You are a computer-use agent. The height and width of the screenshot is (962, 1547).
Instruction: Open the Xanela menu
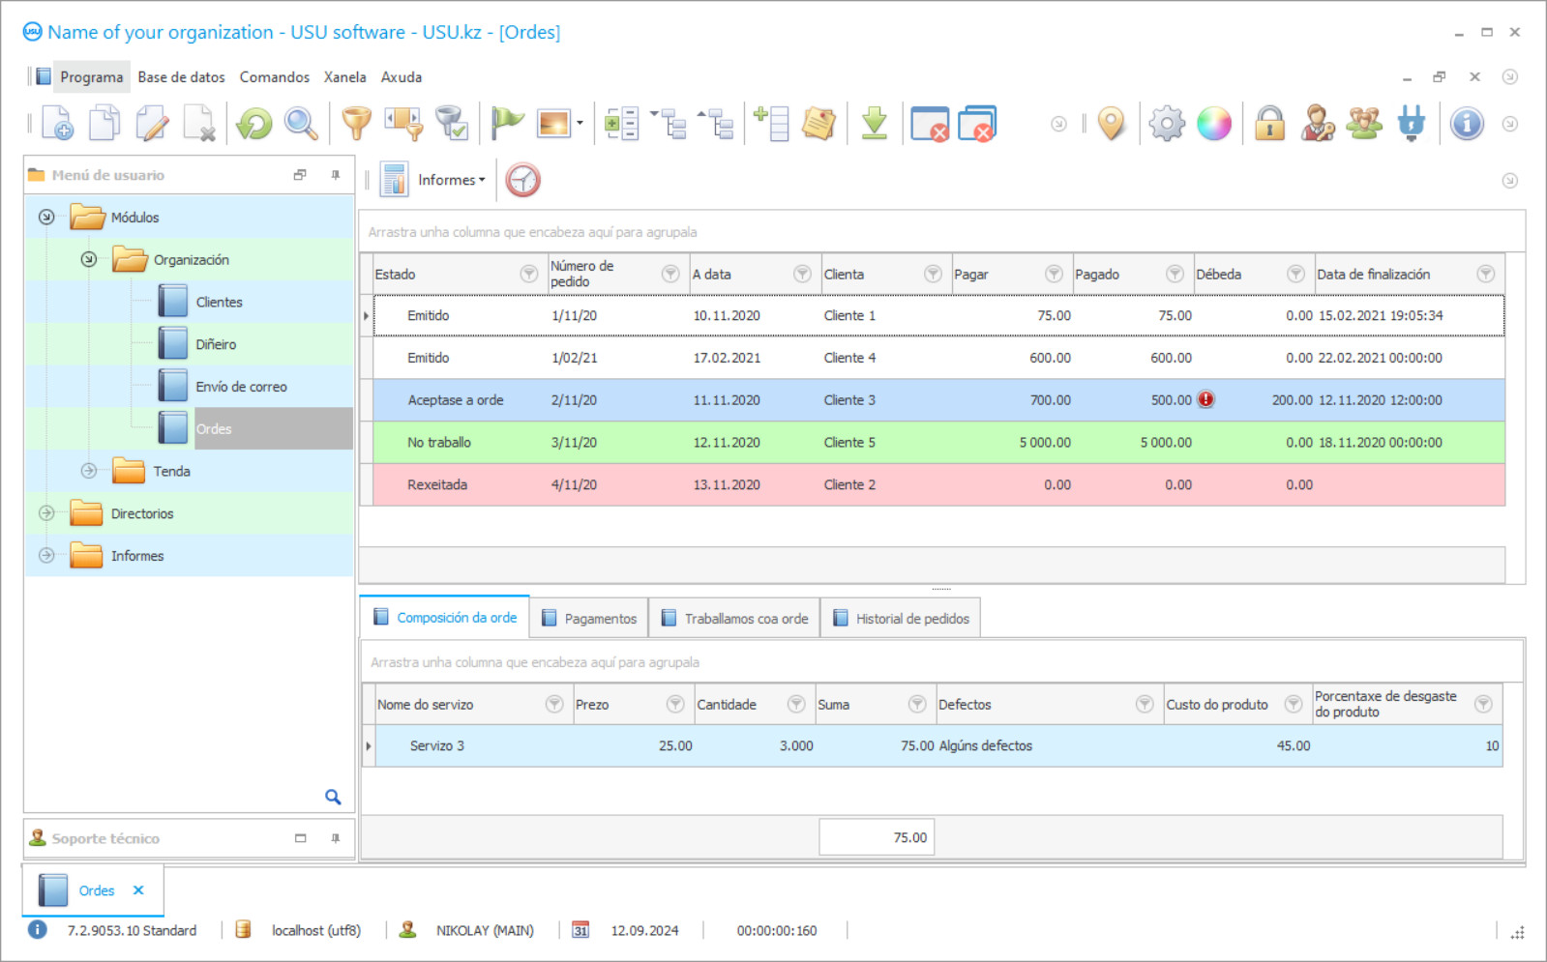(344, 77)
